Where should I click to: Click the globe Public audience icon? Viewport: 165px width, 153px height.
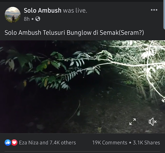pos(38,19)
